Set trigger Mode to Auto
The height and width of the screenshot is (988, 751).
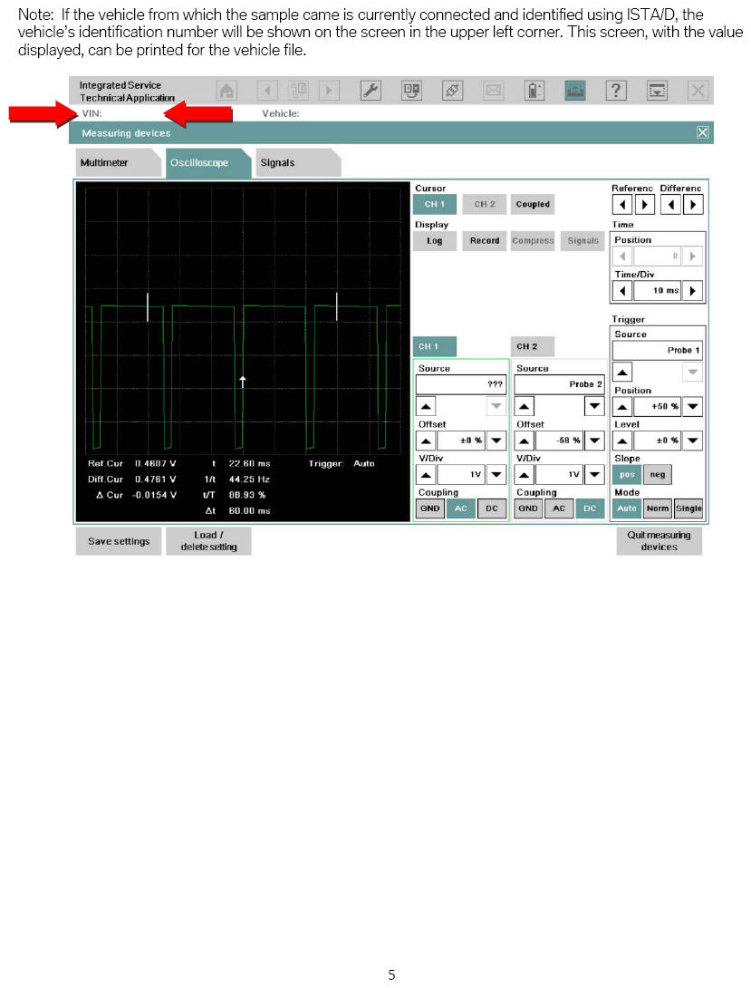(627, 509)
